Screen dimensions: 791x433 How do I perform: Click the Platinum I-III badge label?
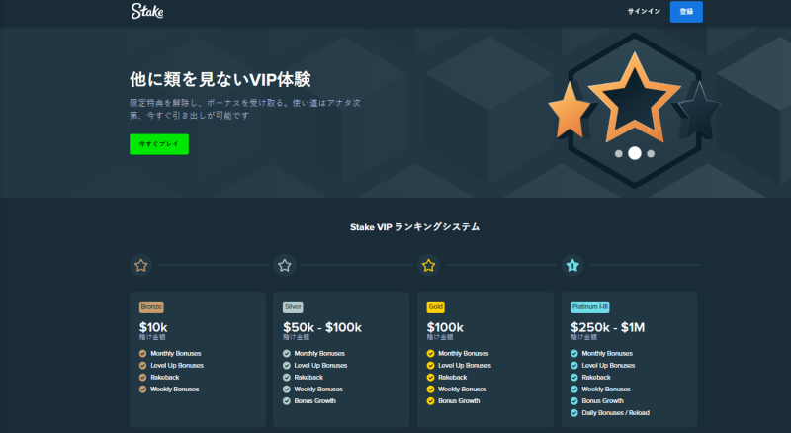589,306
